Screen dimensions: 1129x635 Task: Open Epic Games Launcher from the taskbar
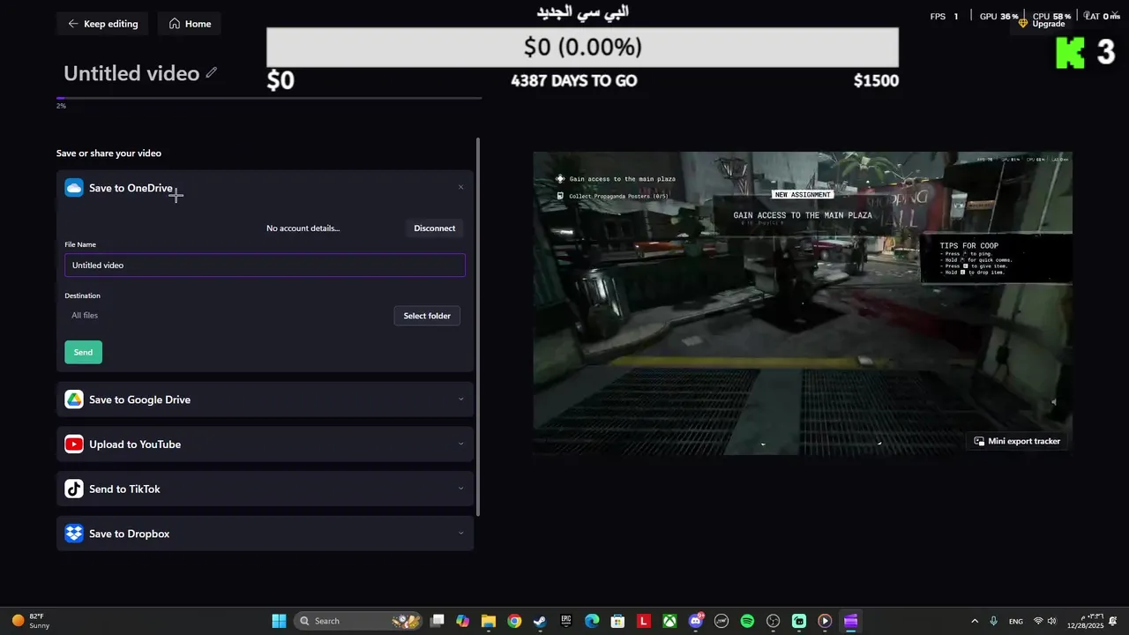(566, 621)
